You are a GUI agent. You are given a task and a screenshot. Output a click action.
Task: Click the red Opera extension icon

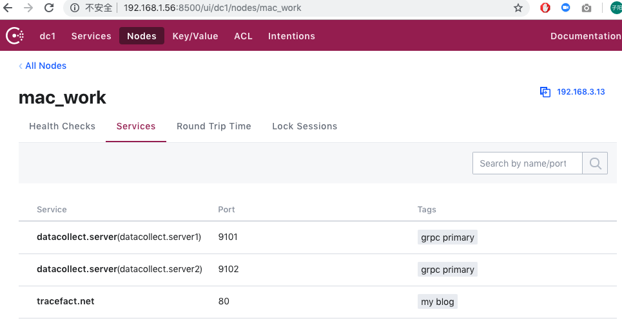(x=545, y=8)
